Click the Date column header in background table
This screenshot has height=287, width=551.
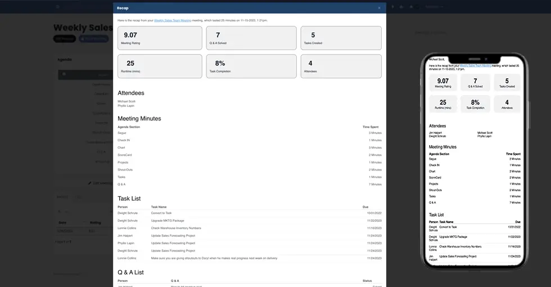pyautogui.click(x=62, y=222)
